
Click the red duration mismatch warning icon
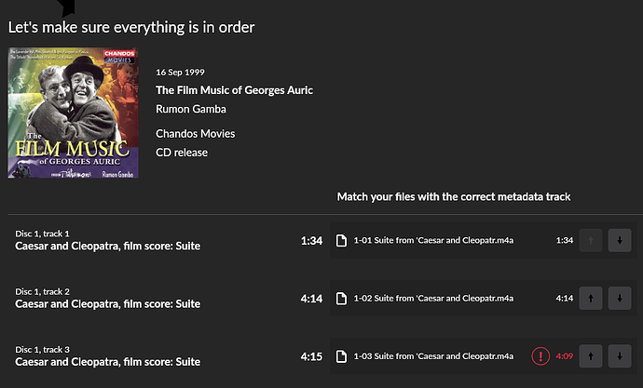pyautogui.click(x=540, y=356)
